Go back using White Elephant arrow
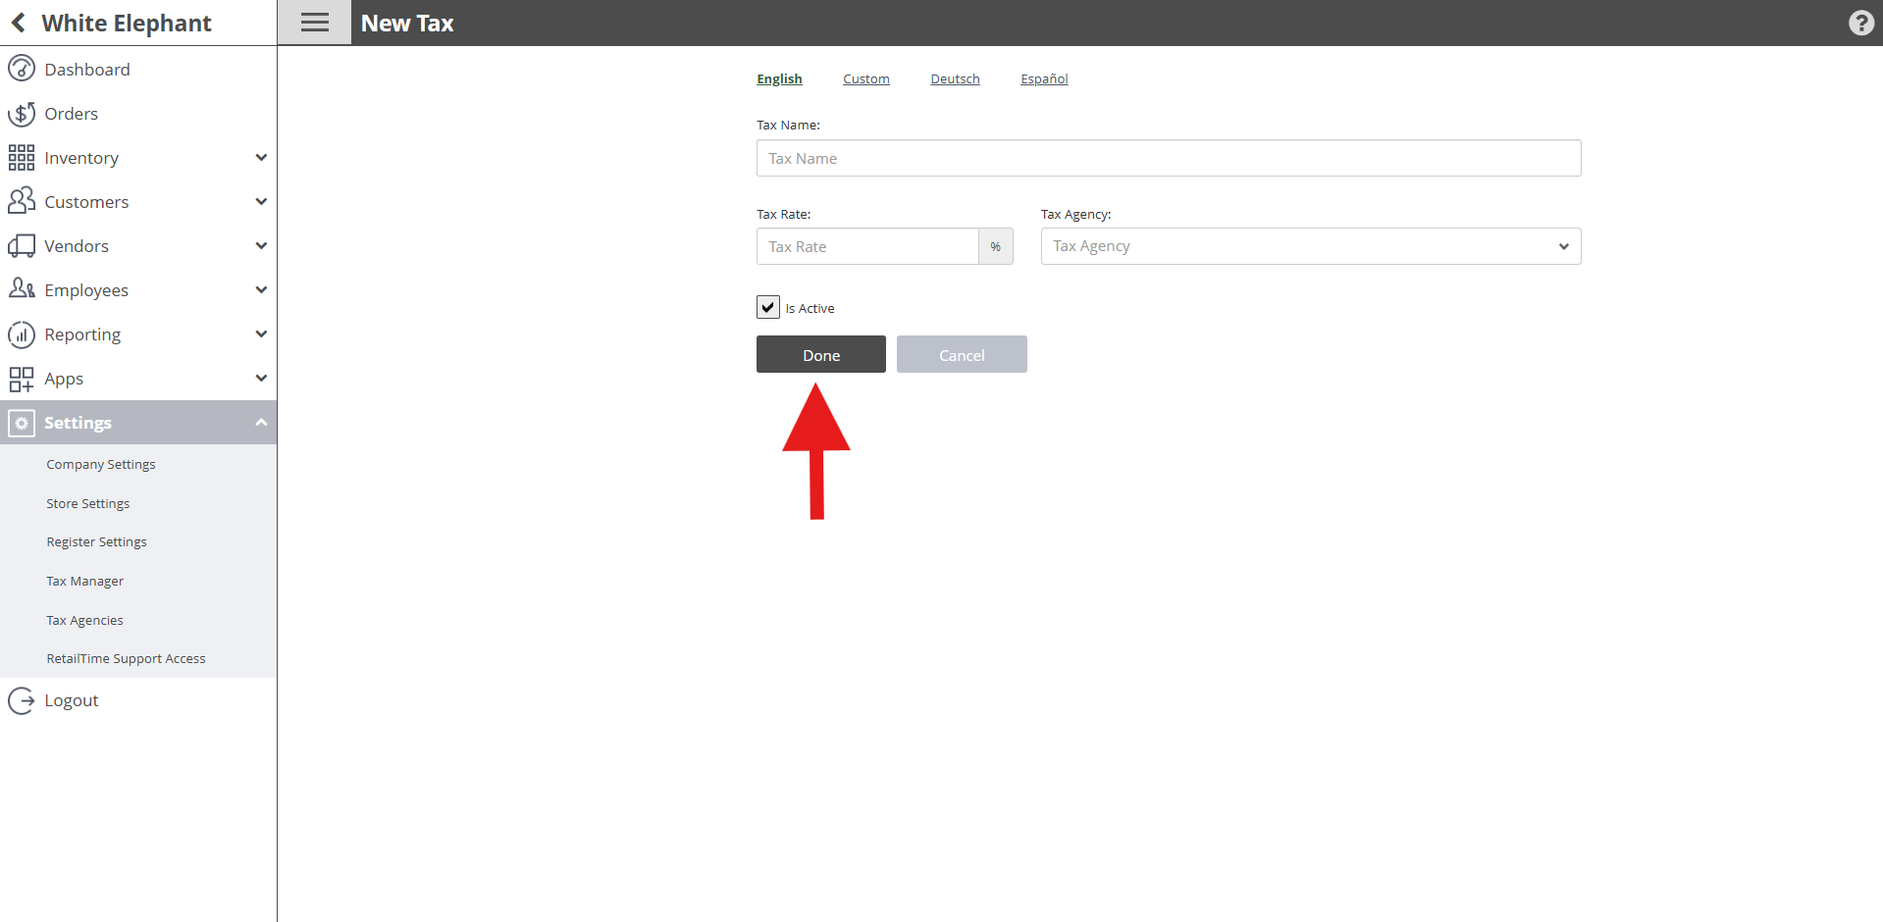1883x922 pixels. coord(19,23)
